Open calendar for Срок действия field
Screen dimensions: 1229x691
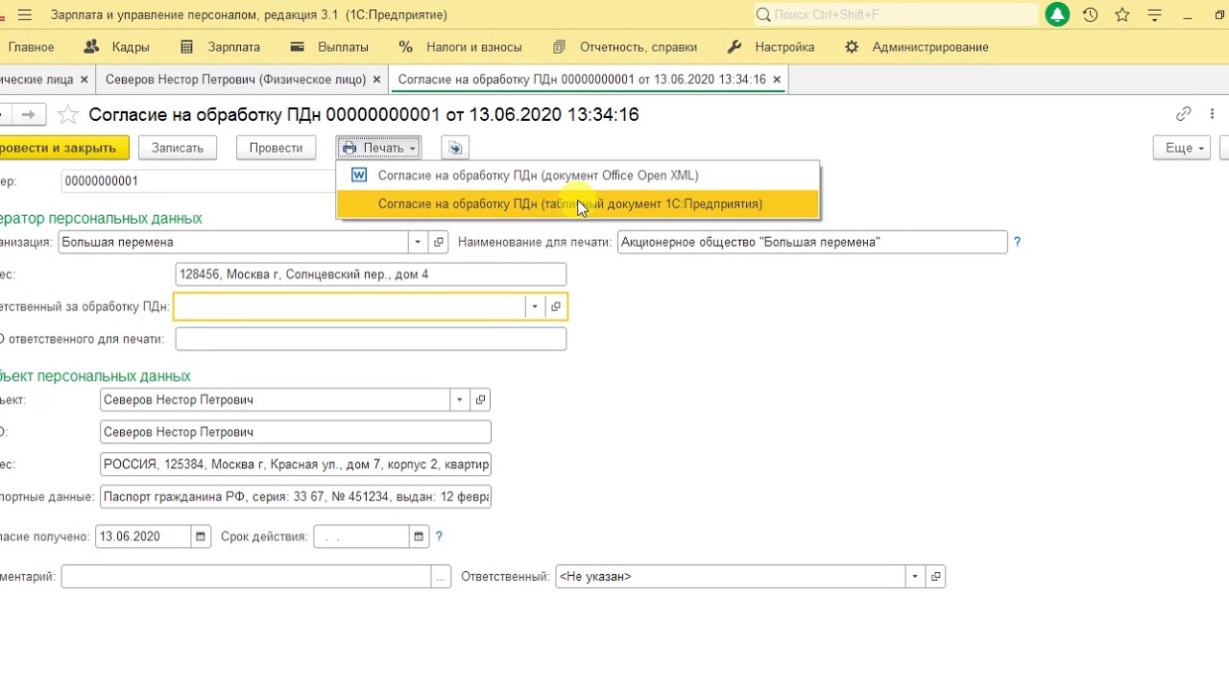(x=419, y=536)
